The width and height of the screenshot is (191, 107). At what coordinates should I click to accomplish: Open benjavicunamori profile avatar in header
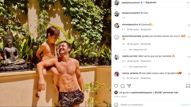coord(117,3)
